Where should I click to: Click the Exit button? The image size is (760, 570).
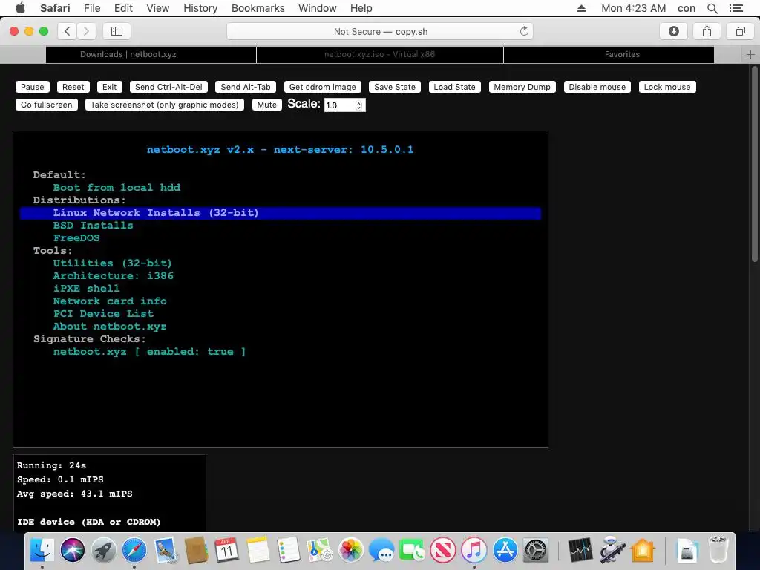coord(110,87)
